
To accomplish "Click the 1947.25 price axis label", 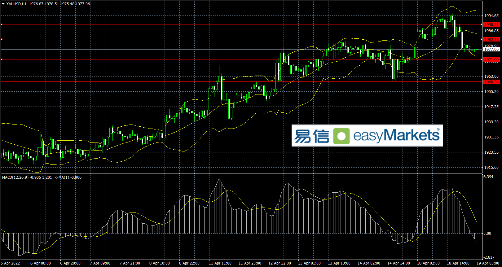I will click(491, 107).
